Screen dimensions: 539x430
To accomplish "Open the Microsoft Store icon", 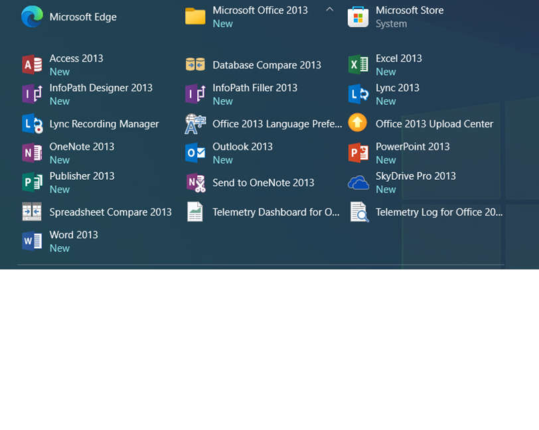I will [x=358, y=17].
